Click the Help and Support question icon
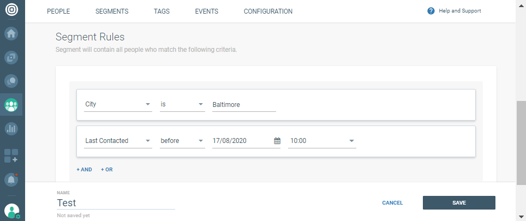Screen dimensions: 526x221 431,11
